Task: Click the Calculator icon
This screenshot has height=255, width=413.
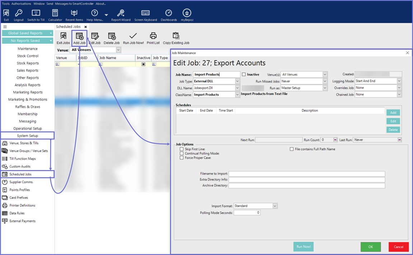Action: (55, 14)
